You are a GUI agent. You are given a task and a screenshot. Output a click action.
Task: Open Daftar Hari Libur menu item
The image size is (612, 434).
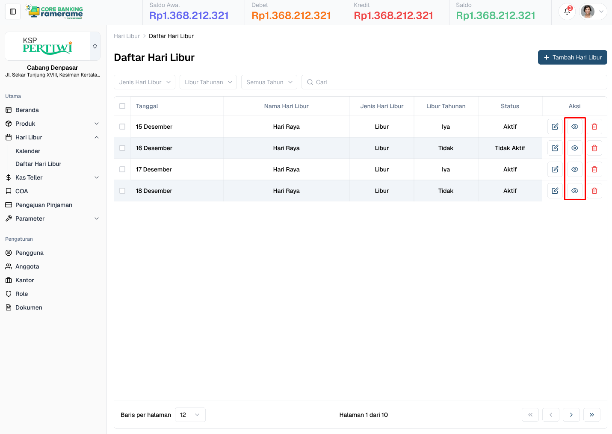point(38,163)
